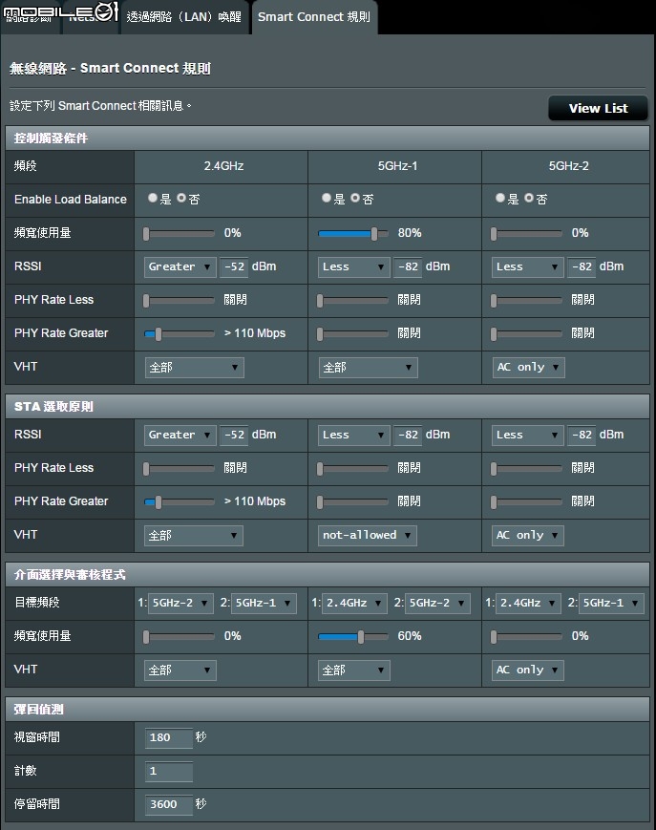Adjust STA PHY Rate Greater slider for 5GHz-2
Screen dimensions: 656x830
pos(526,501)
